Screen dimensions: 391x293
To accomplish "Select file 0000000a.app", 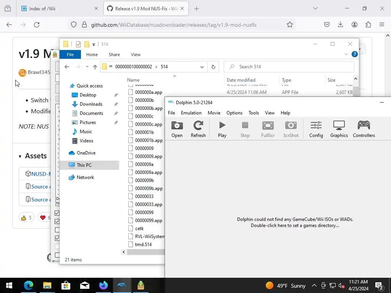I will (149, 92).
